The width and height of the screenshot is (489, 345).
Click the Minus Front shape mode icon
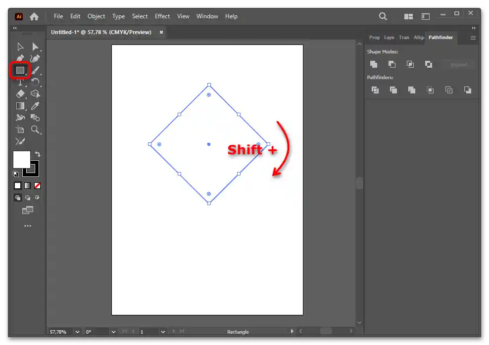click(392, 64)
